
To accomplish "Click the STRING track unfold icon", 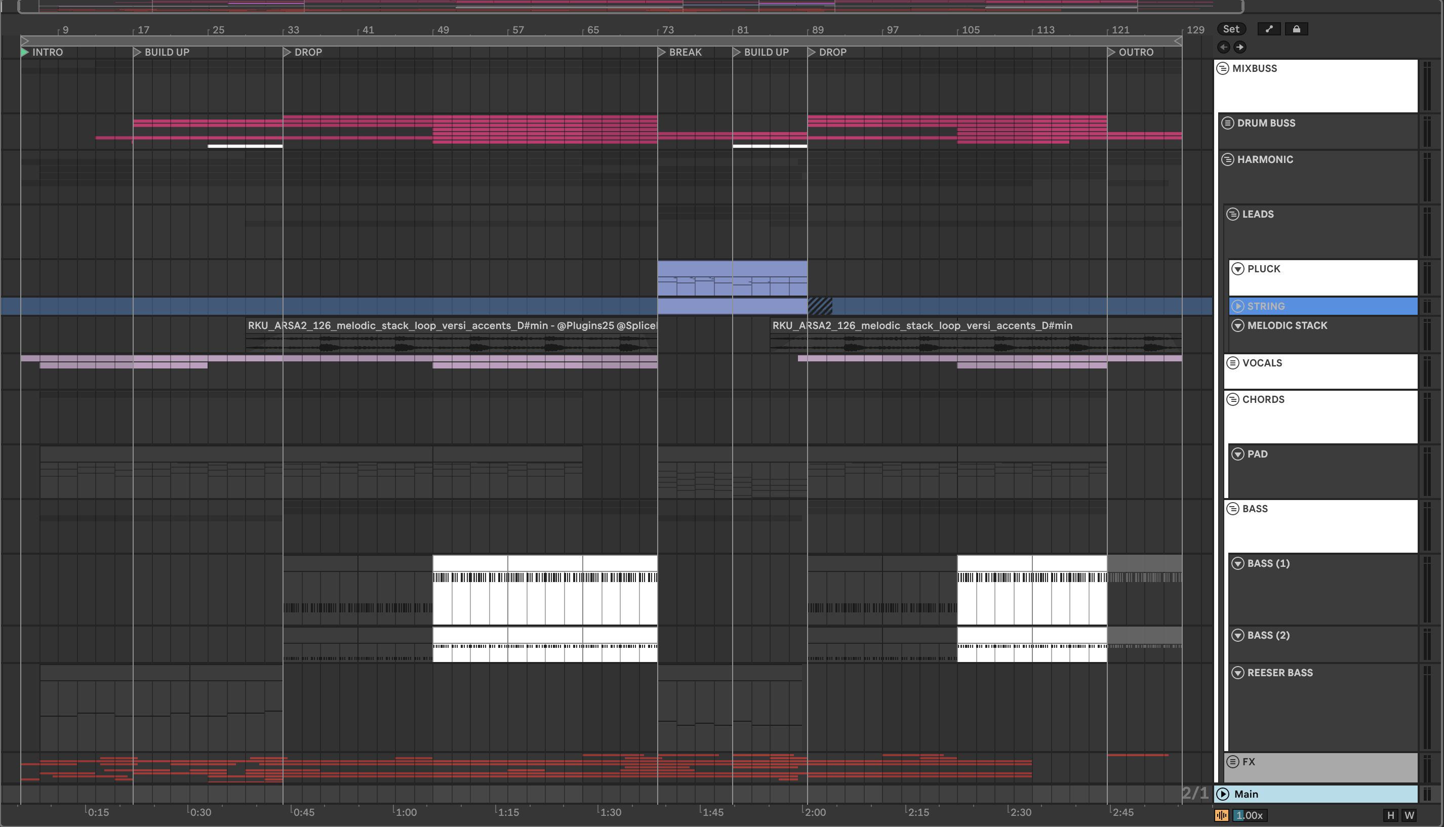I will [x=1238, y=306].
